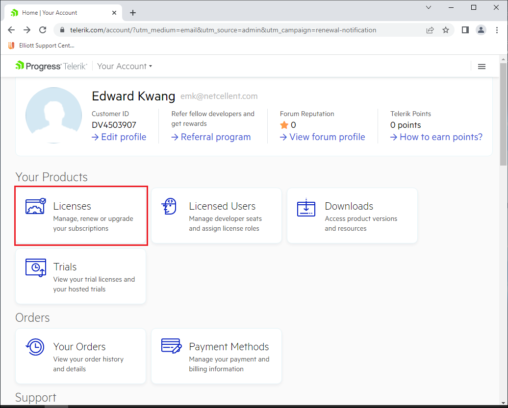
Task: Click the Licenses gear window icon
Action: (36, 206)
